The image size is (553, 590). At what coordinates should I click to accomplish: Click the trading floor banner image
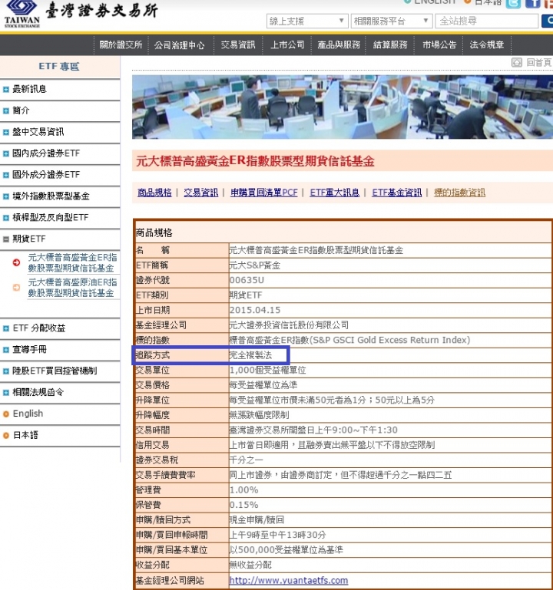point(343,107)
